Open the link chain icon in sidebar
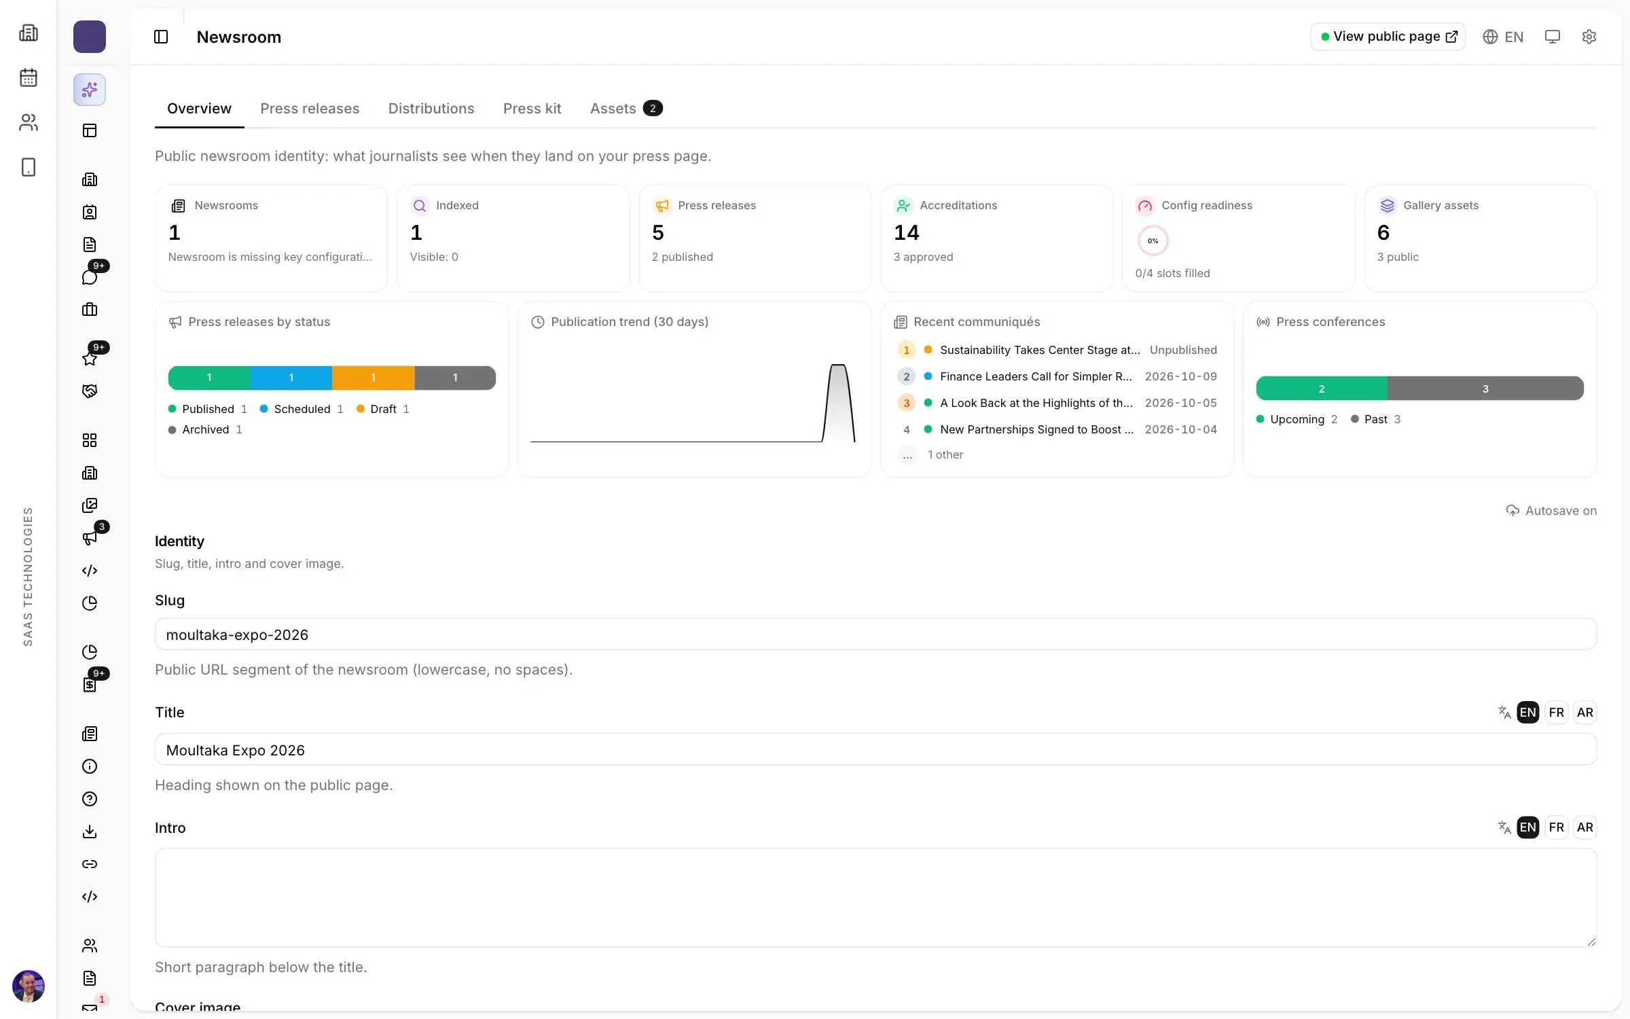Viewport: 1630px width, 1019px height. pos(90,864)
